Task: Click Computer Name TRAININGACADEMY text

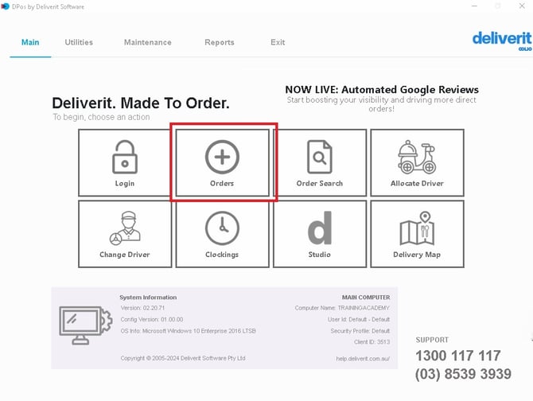Action: (x=342, y=308)
